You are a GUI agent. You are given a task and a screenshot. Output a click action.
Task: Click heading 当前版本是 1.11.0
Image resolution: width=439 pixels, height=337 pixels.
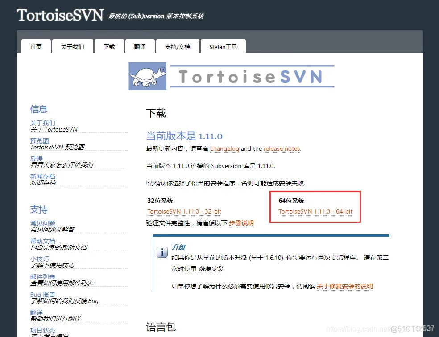coord(184,136)
